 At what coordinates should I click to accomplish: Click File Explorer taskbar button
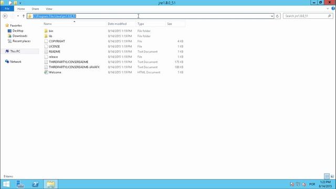(50, 184)
